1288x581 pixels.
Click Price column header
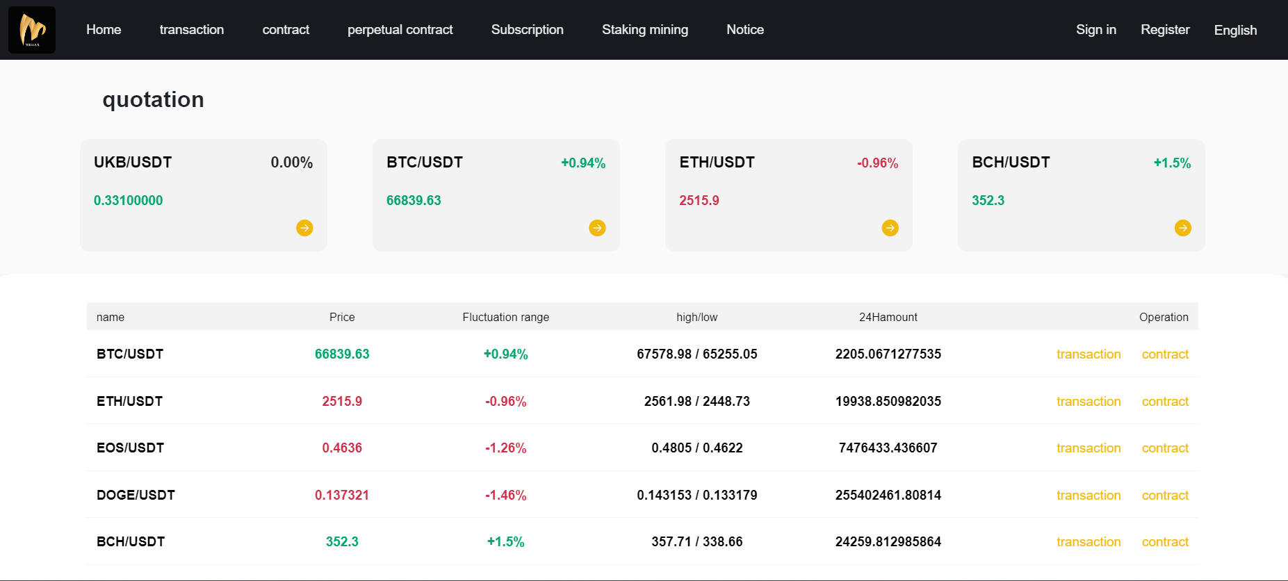pos(342,317)
